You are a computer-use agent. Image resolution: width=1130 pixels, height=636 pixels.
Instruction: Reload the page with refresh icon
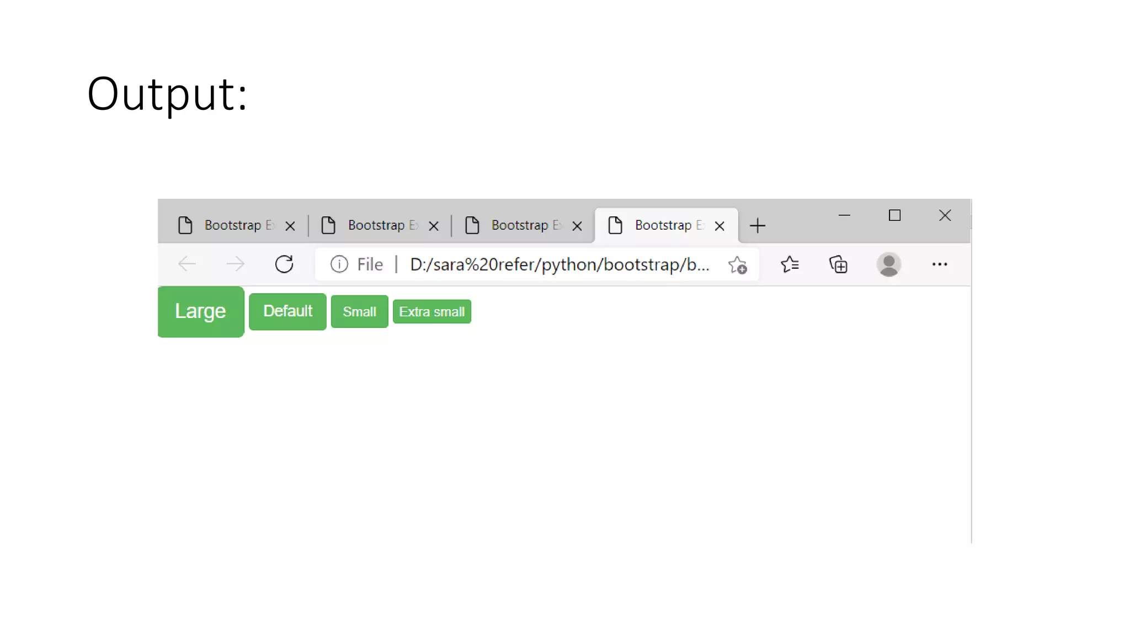pos(284,264)
